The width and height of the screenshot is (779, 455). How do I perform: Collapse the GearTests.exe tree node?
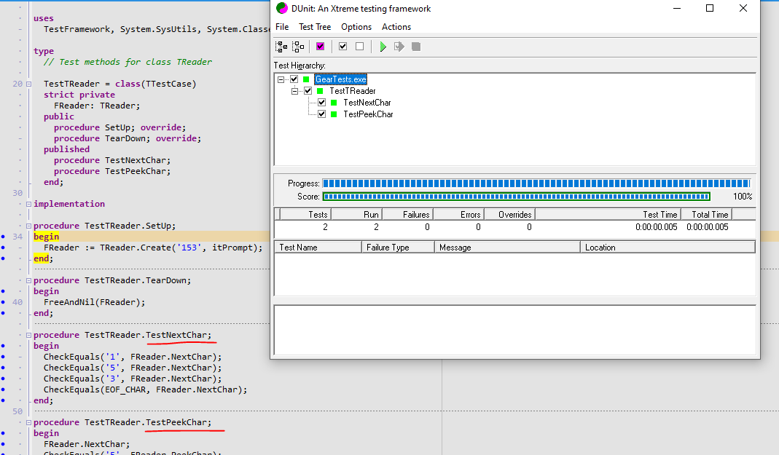(281, 79)
